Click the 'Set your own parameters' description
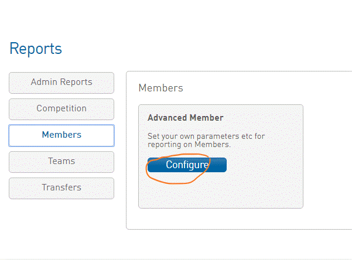 coord(206,137)
